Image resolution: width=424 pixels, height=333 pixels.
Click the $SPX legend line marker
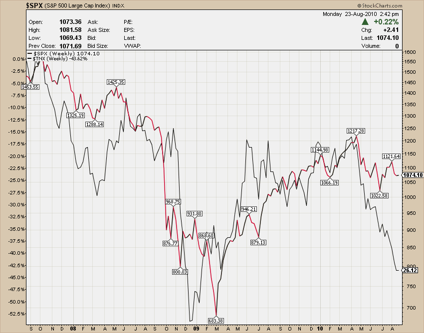[x=29, y=53]
